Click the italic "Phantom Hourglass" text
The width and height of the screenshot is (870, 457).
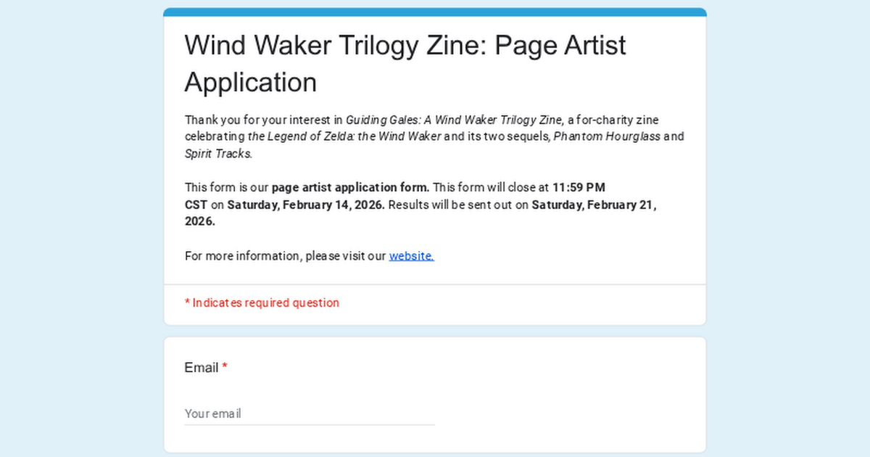tap(607, 137)
